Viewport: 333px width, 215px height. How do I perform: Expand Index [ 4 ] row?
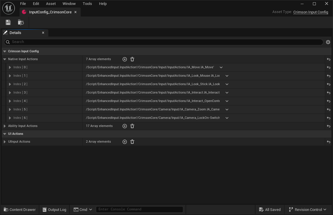point(10,101)
